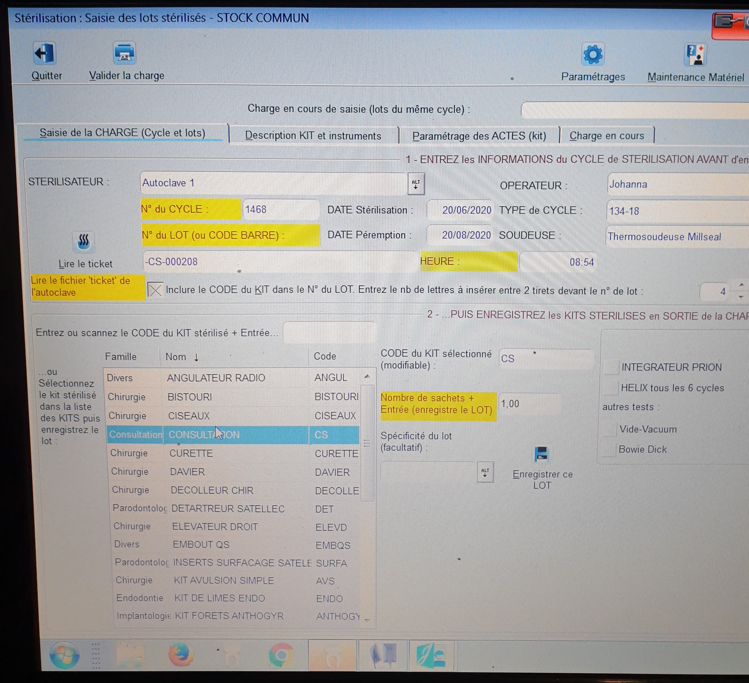Screen dimensions: 749x683
Task: Click the Enregistrer ce LOT floppy-disk icon
Action: (541, 454)
